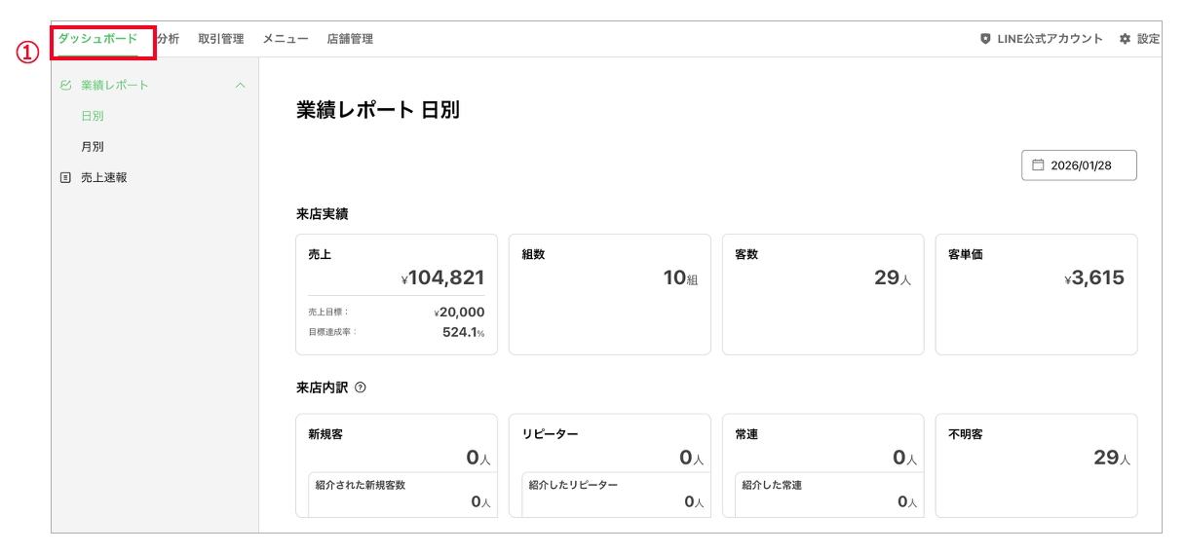Click the 売上 value ¥104,821
This screenshot has width=1185, height=553.
[442, 278]
